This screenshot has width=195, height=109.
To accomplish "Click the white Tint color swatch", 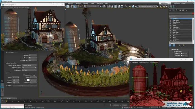I will tap(28, 80).
